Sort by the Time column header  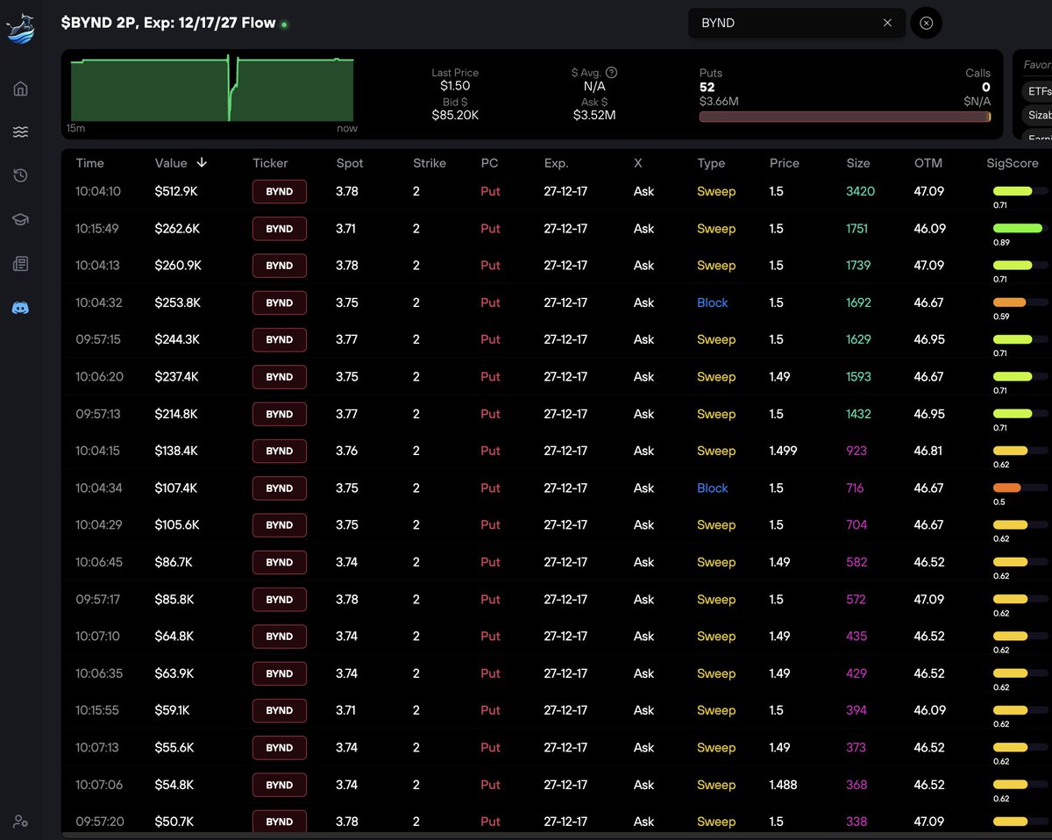pyautogui.click(x=90, y=163)
